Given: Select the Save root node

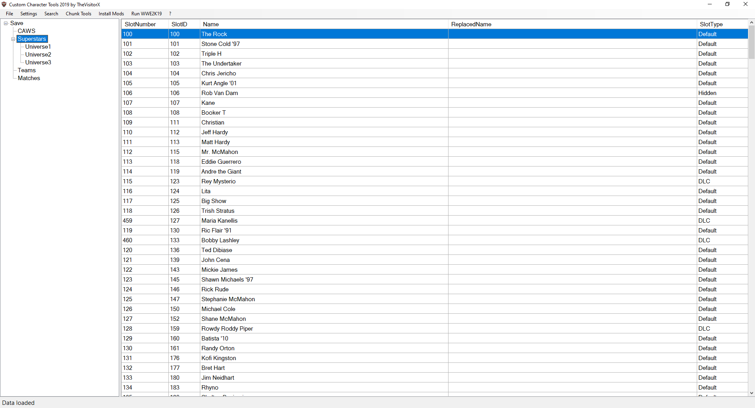Looking at the screenshot, I should click(x=17, y=23).
